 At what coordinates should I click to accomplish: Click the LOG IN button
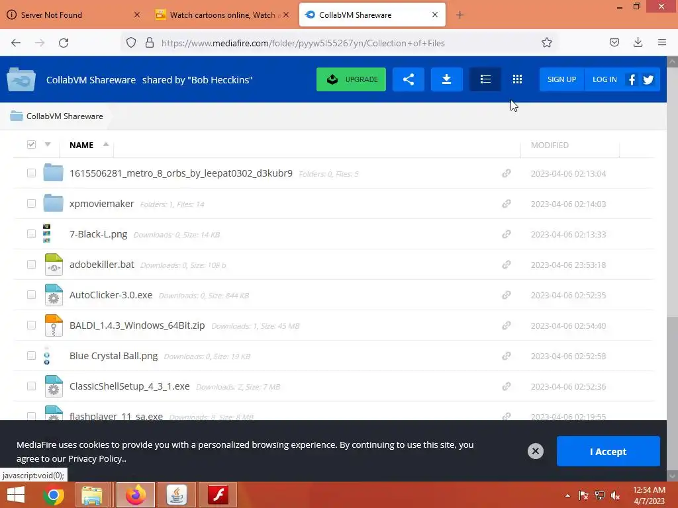[x=605, y=79]
